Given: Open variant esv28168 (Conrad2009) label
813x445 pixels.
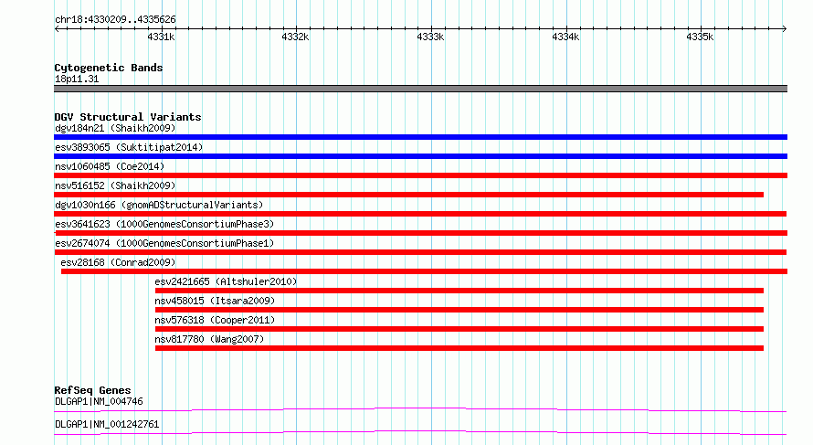Looking at the screenshot, I should pyautogui.click(x=118, y=262).
